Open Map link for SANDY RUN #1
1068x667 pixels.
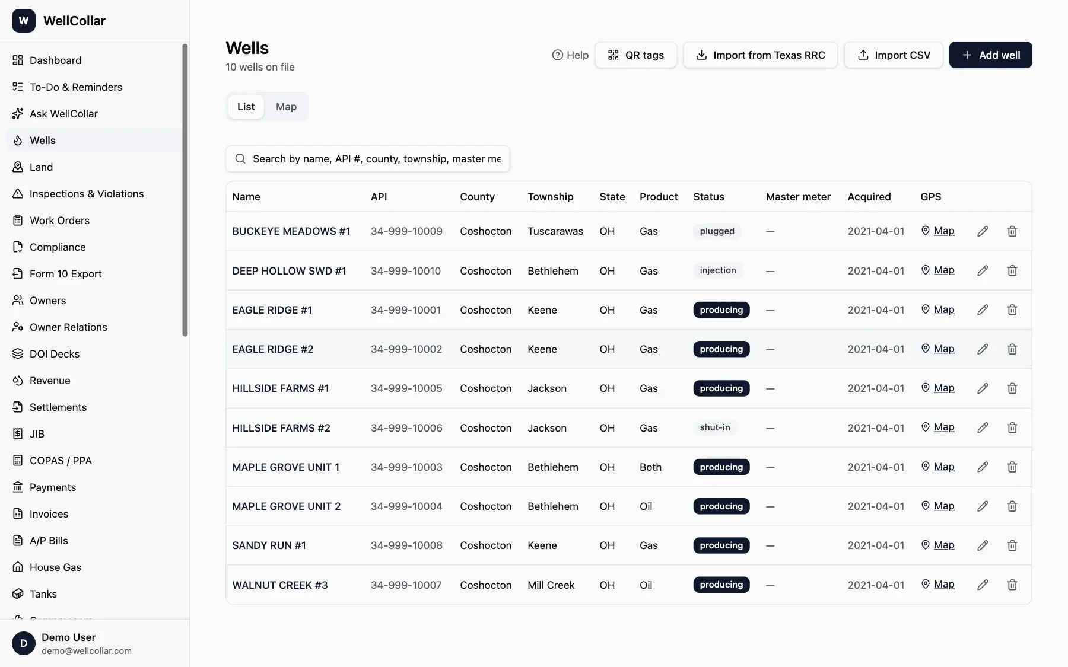(937, 545)
